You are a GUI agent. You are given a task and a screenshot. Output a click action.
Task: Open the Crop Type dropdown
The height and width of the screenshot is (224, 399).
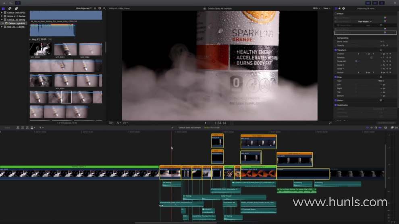tap(381, 81)
